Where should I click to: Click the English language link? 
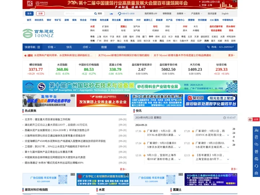[225, 14]
